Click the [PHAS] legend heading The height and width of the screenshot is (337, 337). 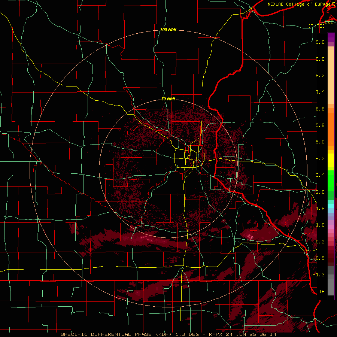(x=317, y=26)
